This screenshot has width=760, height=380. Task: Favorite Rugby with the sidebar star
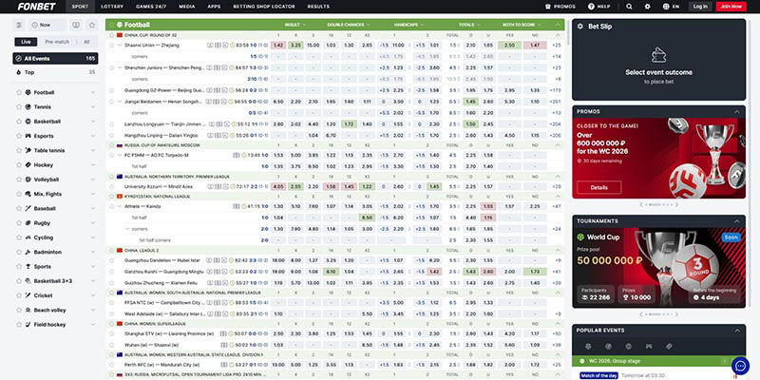pyautogui.click(x=19, y=223)
